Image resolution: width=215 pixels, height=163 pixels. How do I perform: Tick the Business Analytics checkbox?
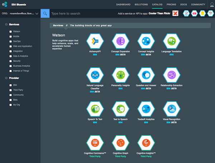10,66
